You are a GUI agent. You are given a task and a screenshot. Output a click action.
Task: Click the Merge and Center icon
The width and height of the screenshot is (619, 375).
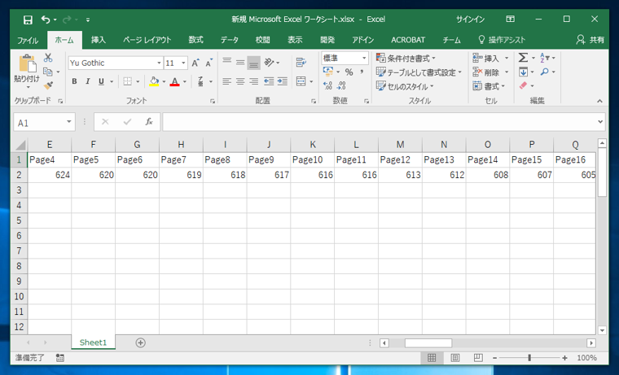click(301, 81)
